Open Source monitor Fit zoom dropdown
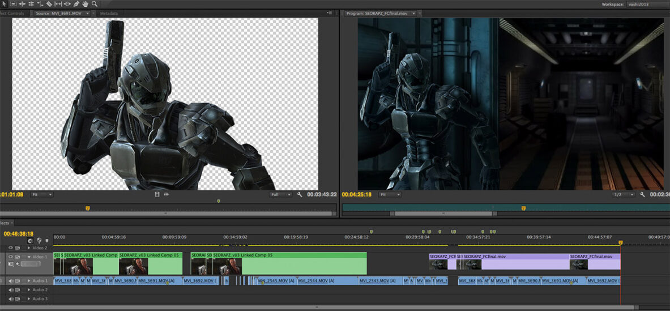Viewport: 670px width, 311px height. [42, 194]
